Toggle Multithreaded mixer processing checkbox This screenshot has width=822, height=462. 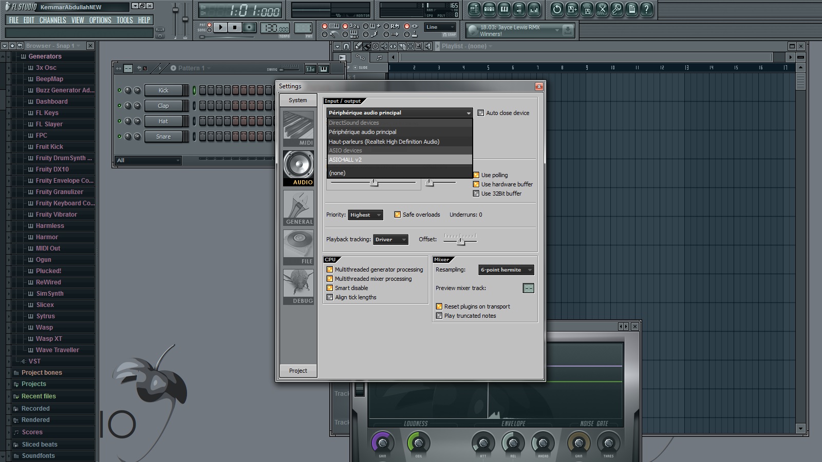pos(330,279)
